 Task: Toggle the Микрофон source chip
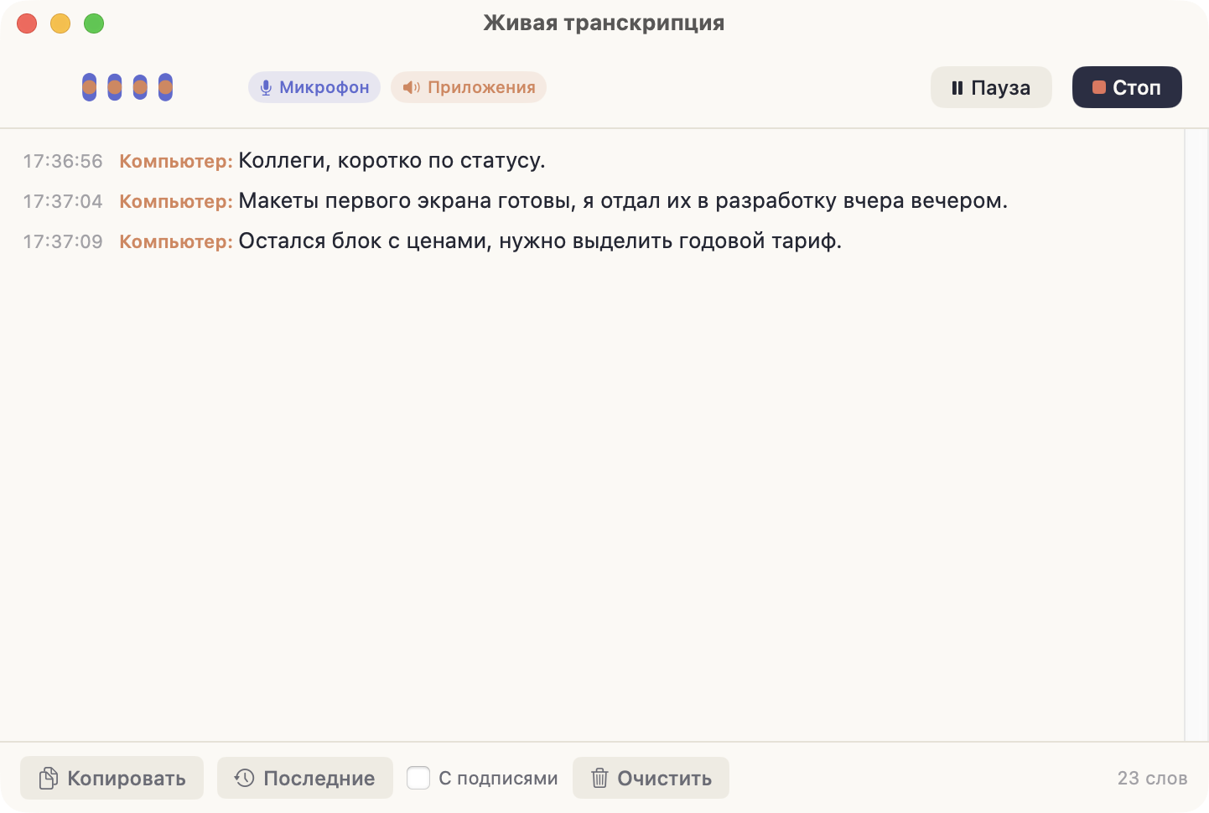[x=314, y=87]
